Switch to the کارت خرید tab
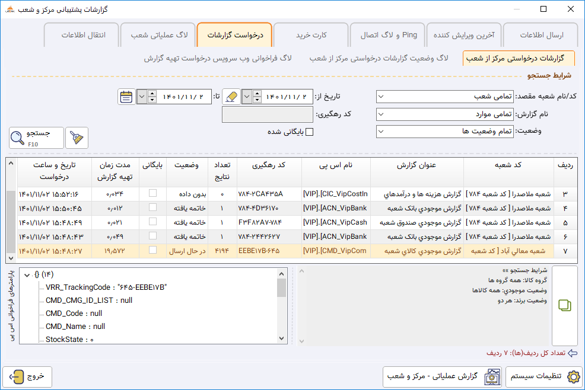Image resolution: width=585 pixels, height=390 pixels. coord(311,35)
